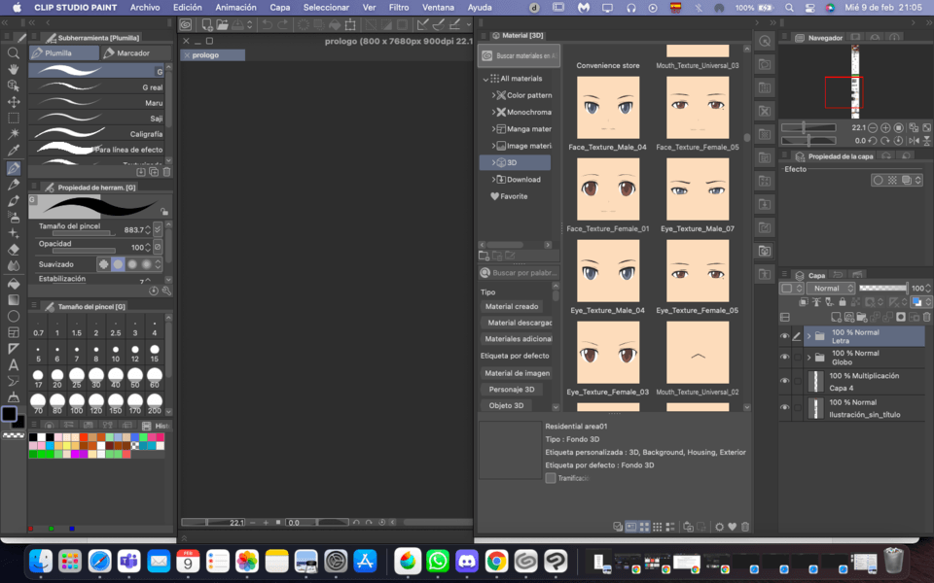Select the Zoom magnifier tool

(13, 53)
